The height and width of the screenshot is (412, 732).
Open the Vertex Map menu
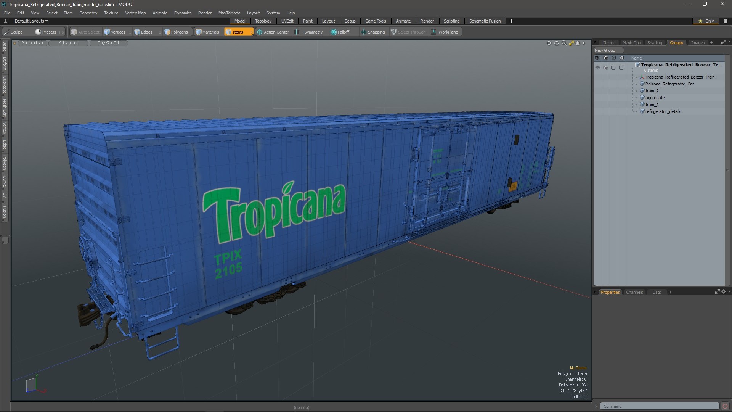point(135,13)
